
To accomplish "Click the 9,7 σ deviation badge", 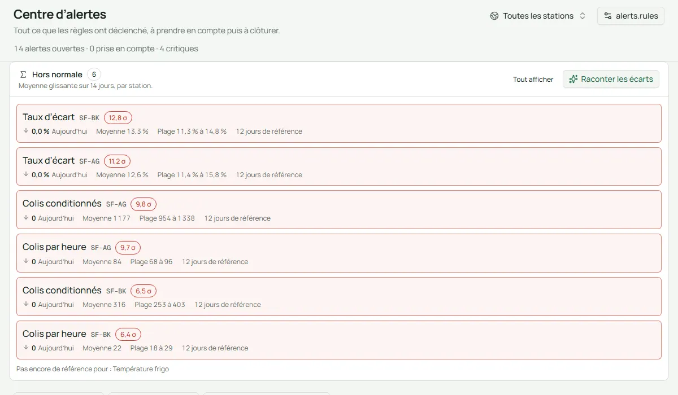I will [128, 248].
